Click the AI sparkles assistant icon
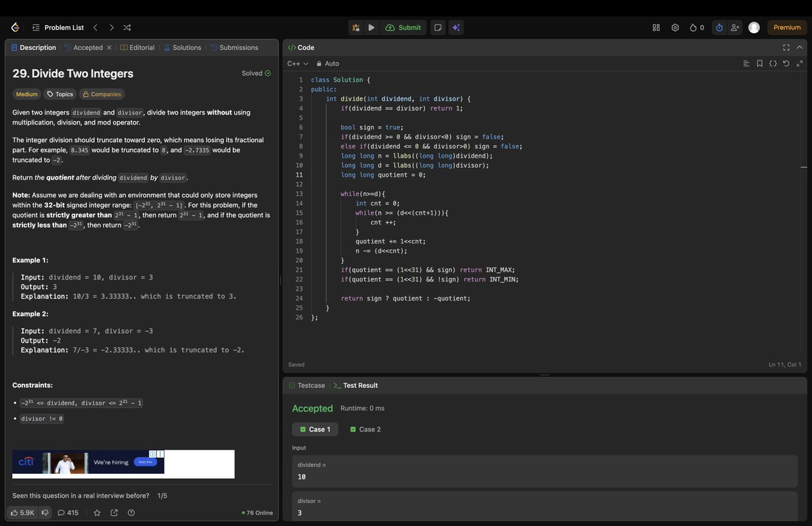 point(455,27)
